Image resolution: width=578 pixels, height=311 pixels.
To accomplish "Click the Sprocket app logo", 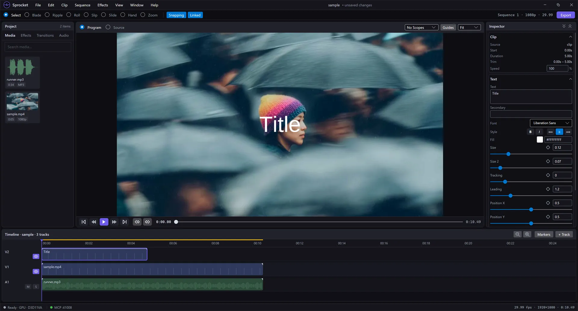I will [x=7, y=5].
